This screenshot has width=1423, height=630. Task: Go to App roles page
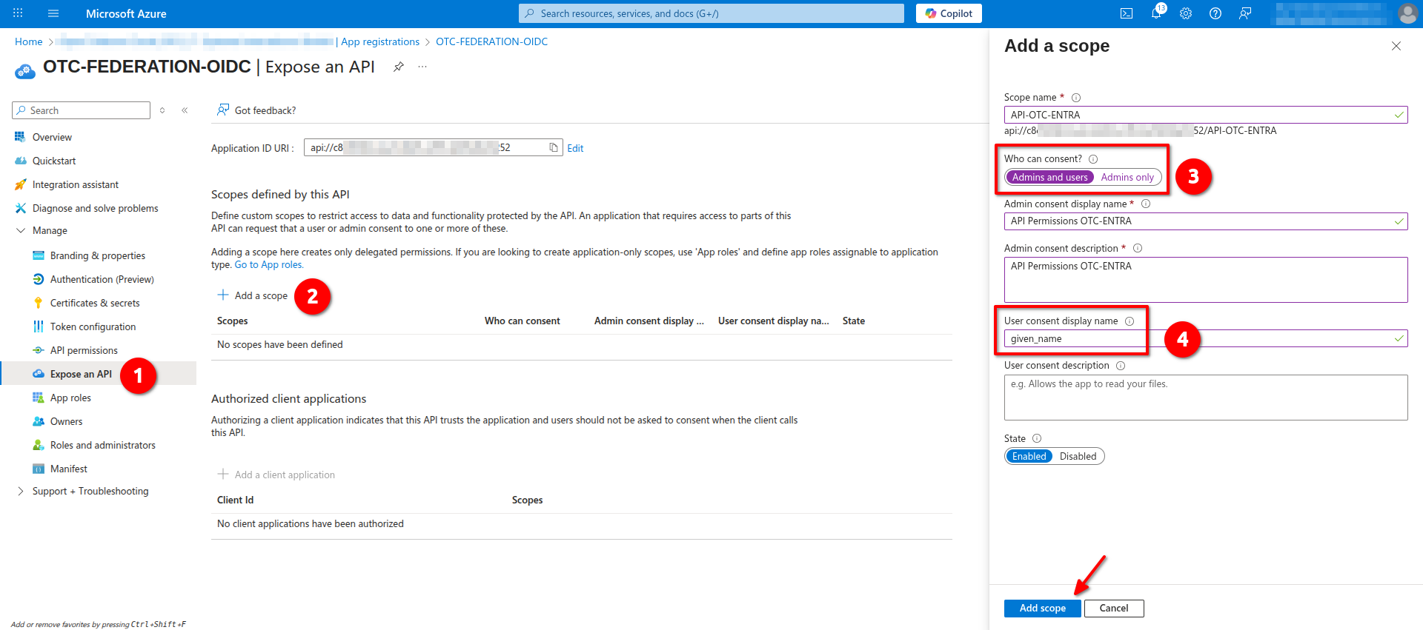pyautogui.click(x=70, y=398)
